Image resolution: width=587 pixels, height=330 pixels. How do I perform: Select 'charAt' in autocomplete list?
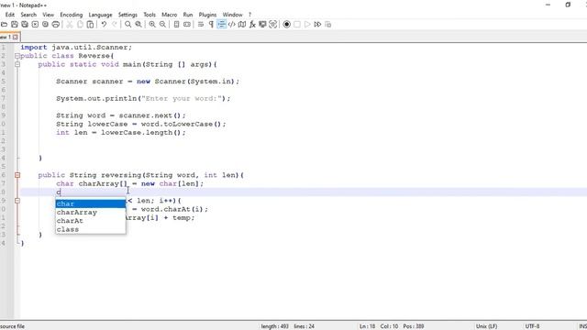pos(91,221)
